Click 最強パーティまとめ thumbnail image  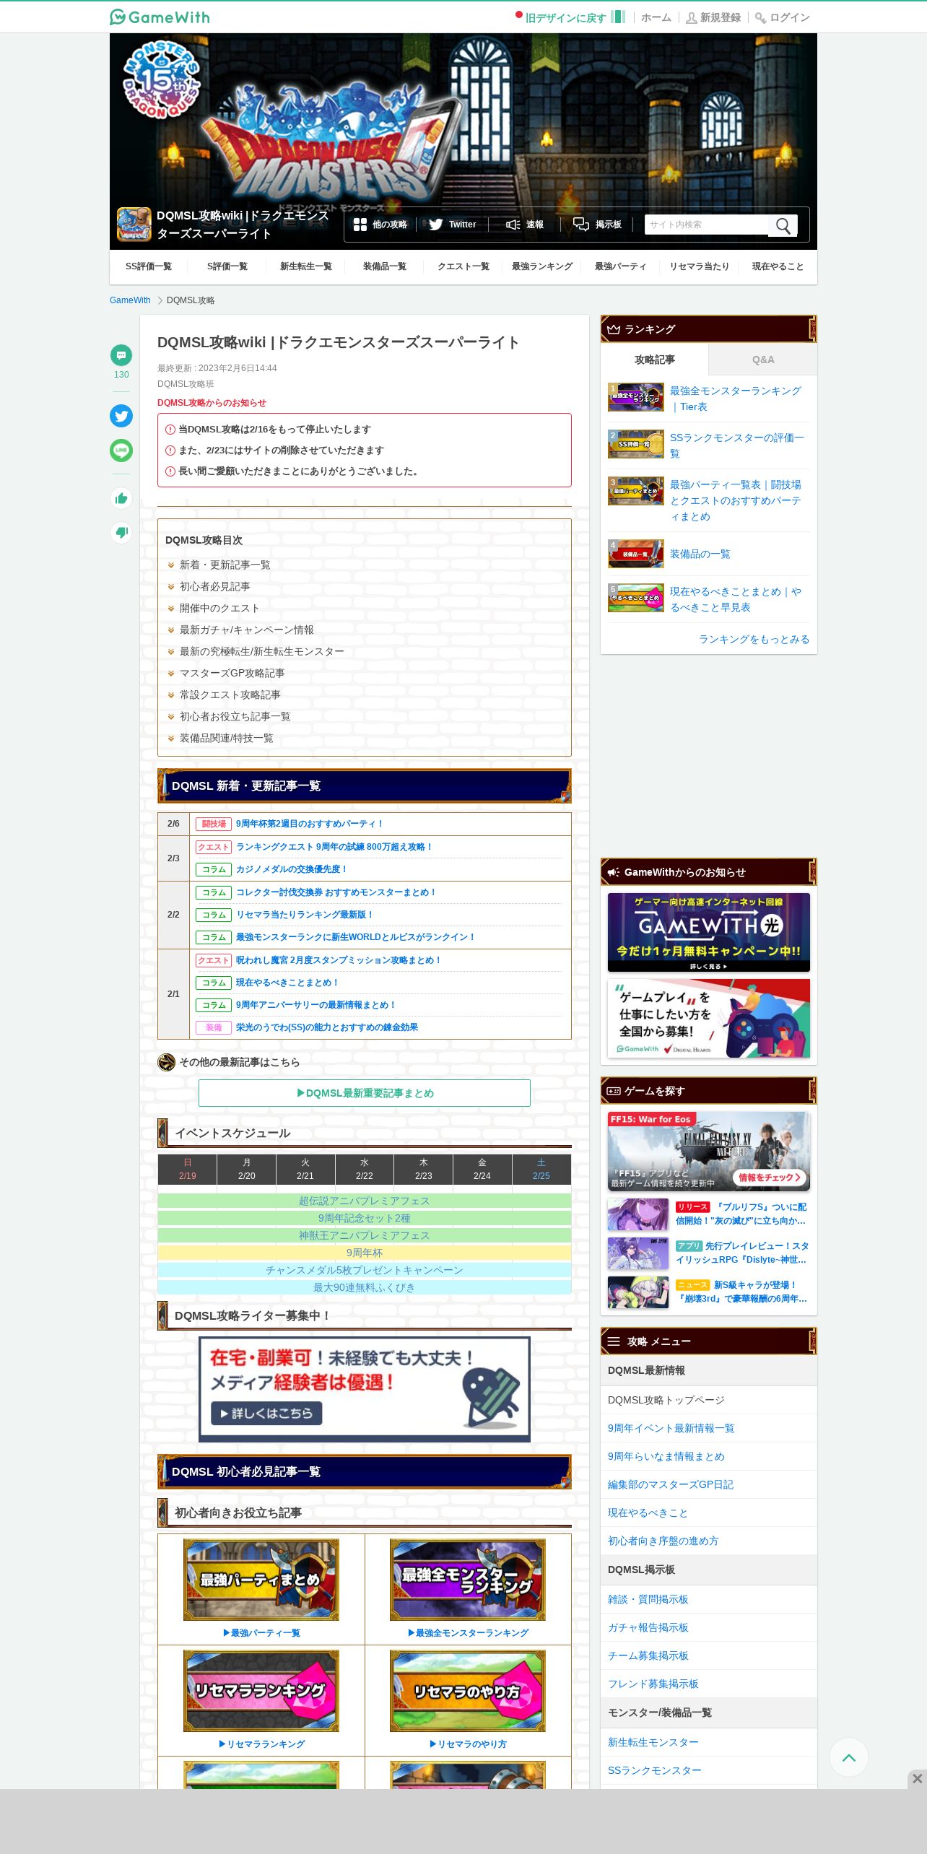pos(261,1580)
